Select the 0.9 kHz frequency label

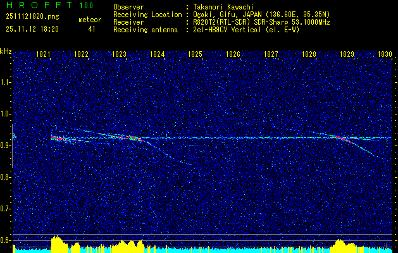[x=5, y=146]
